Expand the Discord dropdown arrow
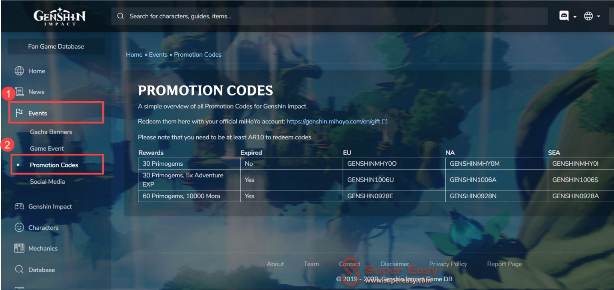This screenshot has width=614, height=290. 575,17
